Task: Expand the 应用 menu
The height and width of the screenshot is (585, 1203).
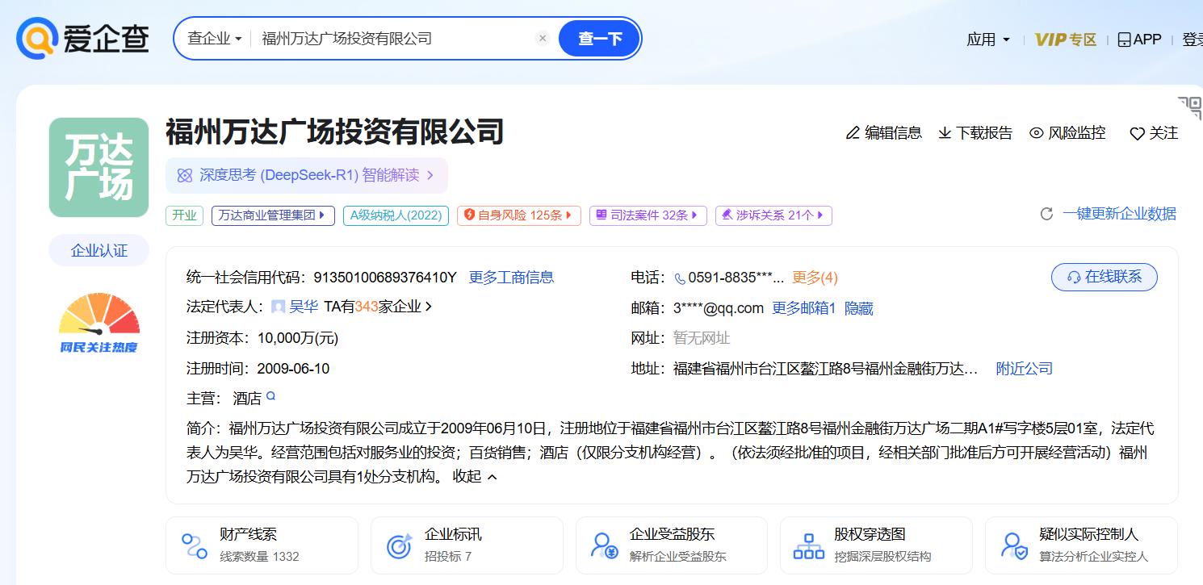Action: click(988, 40)
